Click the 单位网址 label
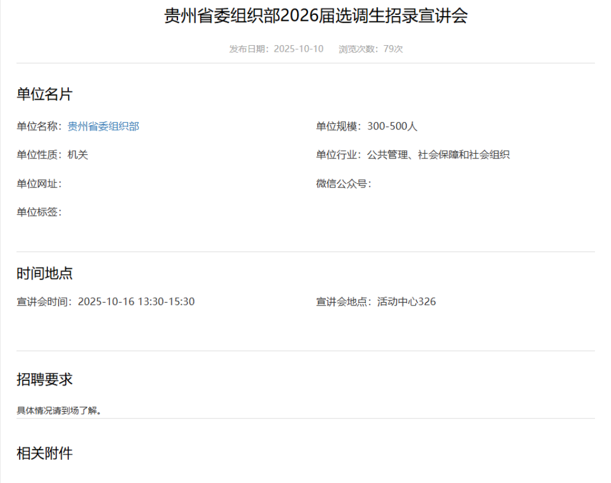Viewport: 611px width, 483px height. 39,183
